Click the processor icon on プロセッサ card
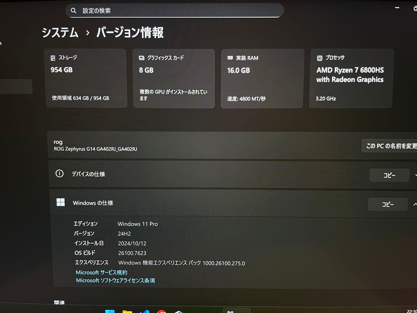417x313 pixels. pos(319,58)
